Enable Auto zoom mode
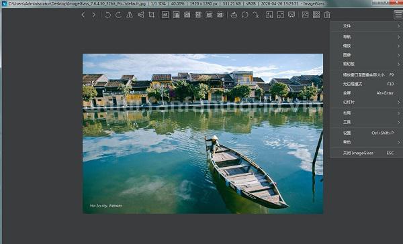This screenshot has height=244, width=403. pos(165,15)
